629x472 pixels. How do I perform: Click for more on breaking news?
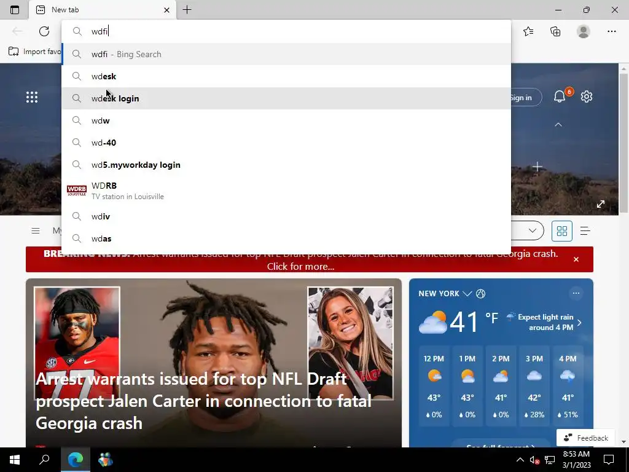point(301,267)
